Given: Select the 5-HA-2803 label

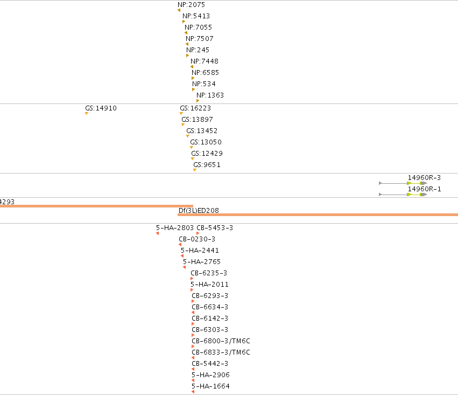Looking at the screenshot, I should 175,228.
